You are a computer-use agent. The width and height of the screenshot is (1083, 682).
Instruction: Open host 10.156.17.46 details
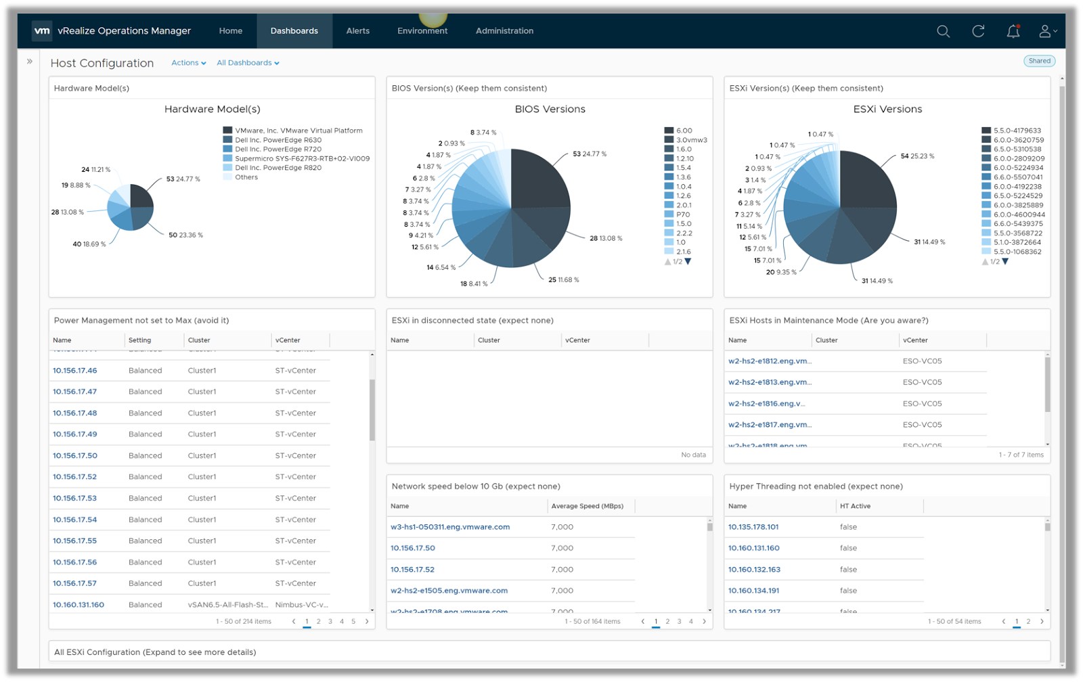click(74, 370)
